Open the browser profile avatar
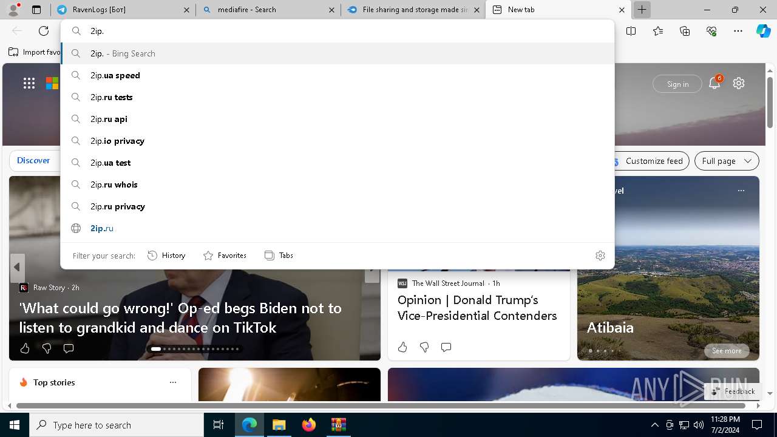The image size is (777, 437). click(x=13, y=10)
